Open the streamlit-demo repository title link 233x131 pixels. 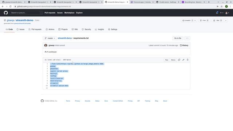pos(24,20)
